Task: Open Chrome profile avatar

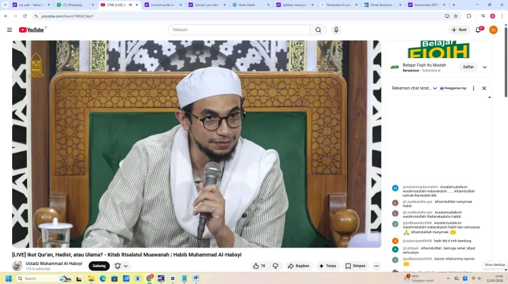Action: tap(492, 16)
